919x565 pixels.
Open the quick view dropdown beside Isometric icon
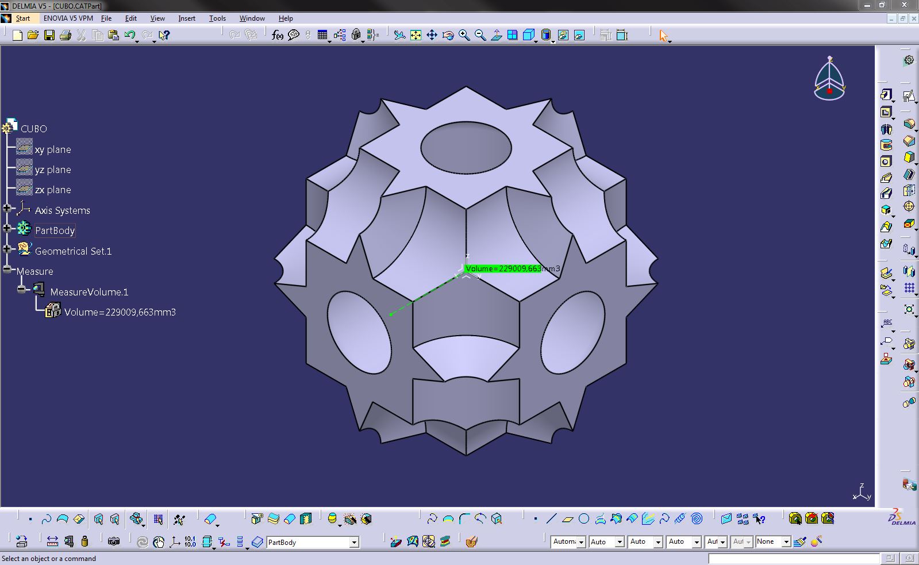pyautogui.click(x=536, y=41)
